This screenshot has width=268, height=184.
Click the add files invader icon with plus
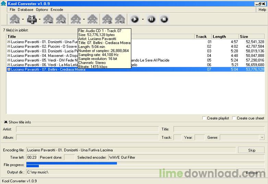click(32, 19)
